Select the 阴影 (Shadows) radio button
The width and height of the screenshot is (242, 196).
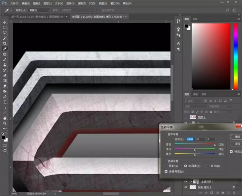coord(167,166)
